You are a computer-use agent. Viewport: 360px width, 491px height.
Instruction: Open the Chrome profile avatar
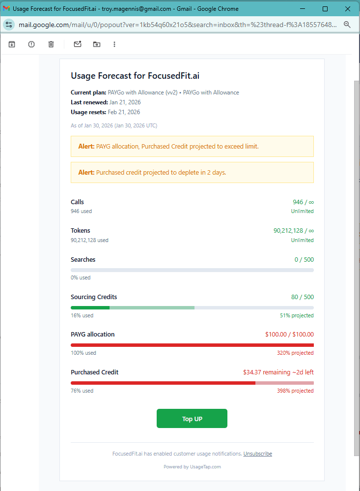click(x=10, y=24)
